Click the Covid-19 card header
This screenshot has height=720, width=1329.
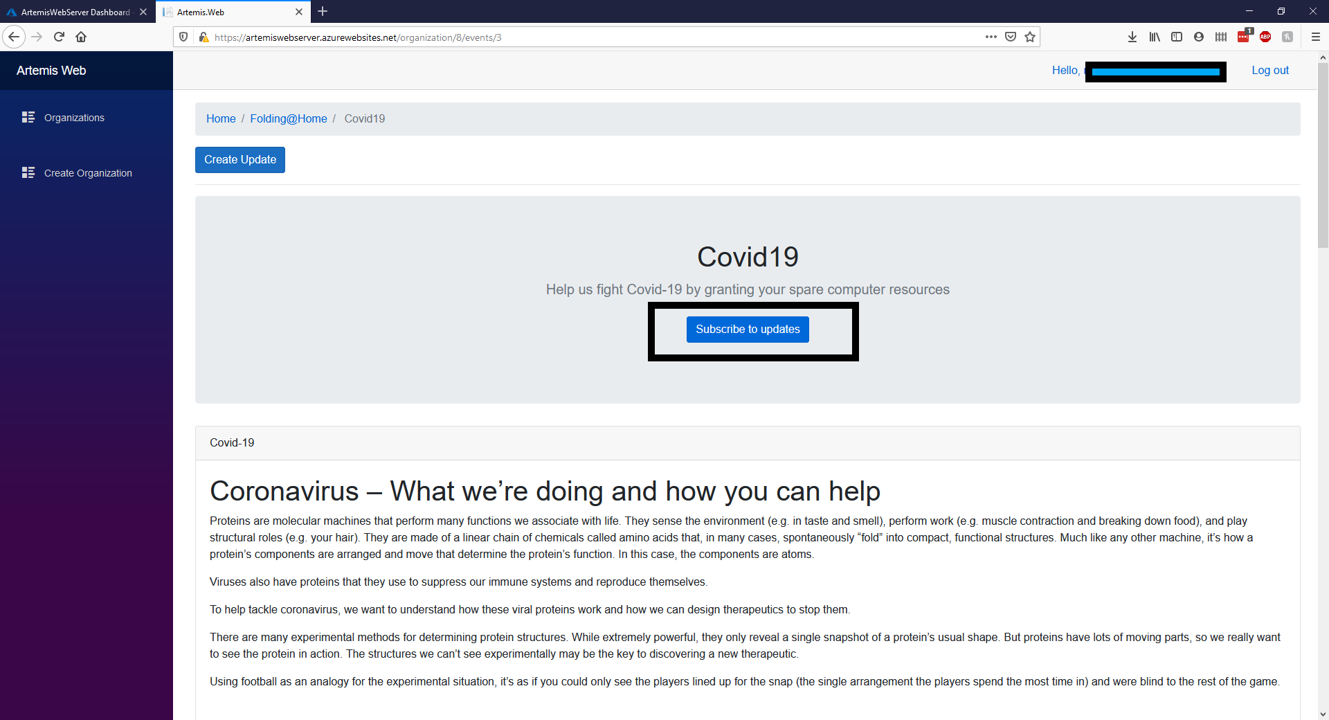(748, 443)
